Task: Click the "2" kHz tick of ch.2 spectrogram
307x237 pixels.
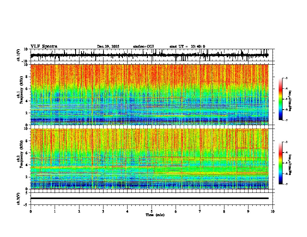Action: click(27, 177)
